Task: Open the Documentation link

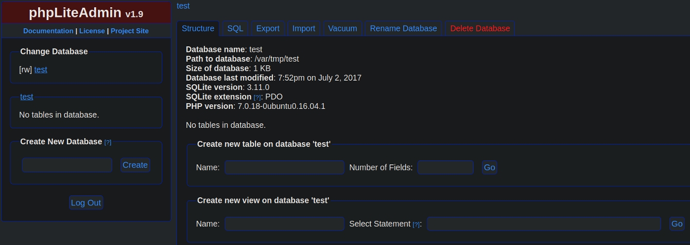Action: [48, 31]
